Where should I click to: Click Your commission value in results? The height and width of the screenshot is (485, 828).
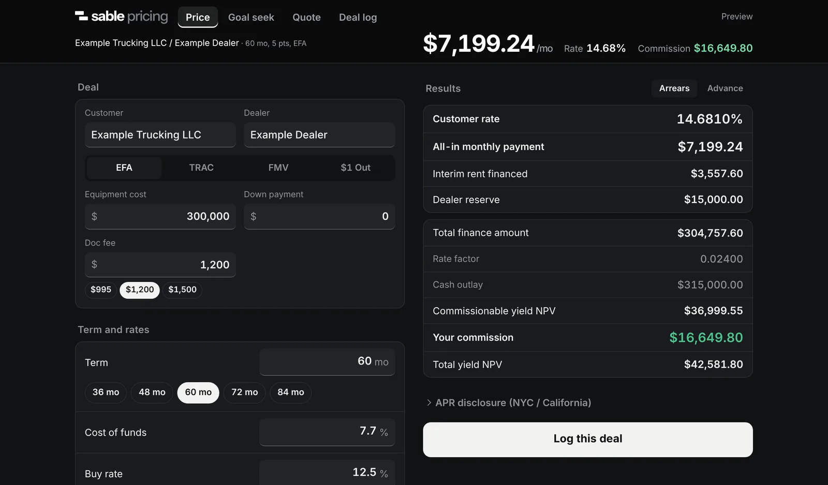point(706,338)
